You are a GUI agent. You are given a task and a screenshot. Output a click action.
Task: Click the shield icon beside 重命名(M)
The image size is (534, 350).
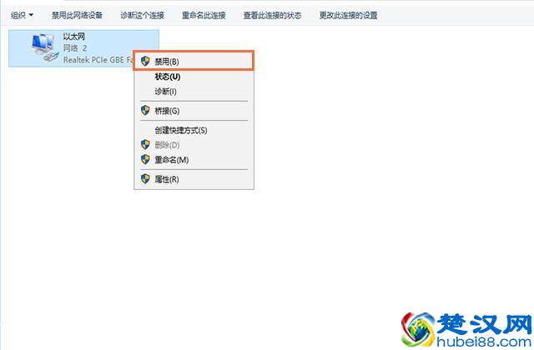click(145, 159)
